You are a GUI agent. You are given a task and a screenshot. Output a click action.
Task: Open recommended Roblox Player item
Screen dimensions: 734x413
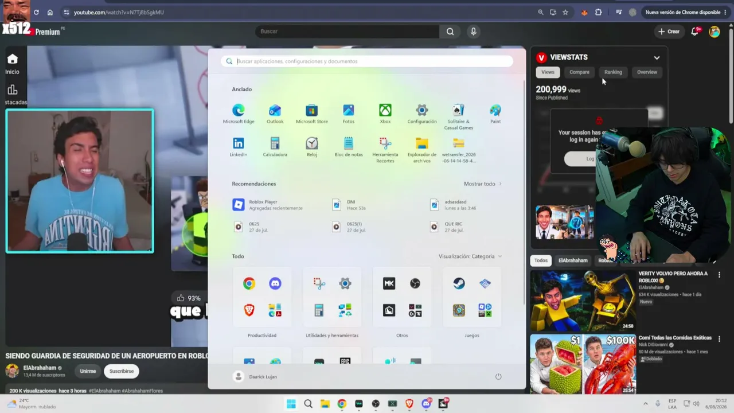(x=268, y=205)
